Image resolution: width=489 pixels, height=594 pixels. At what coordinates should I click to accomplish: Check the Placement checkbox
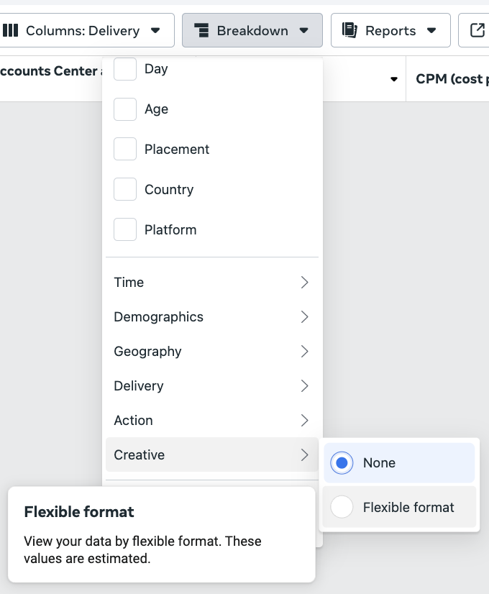125,149
